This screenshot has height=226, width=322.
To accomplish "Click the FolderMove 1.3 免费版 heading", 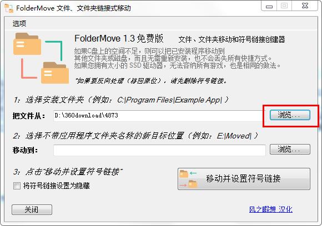I will (119, 39).
